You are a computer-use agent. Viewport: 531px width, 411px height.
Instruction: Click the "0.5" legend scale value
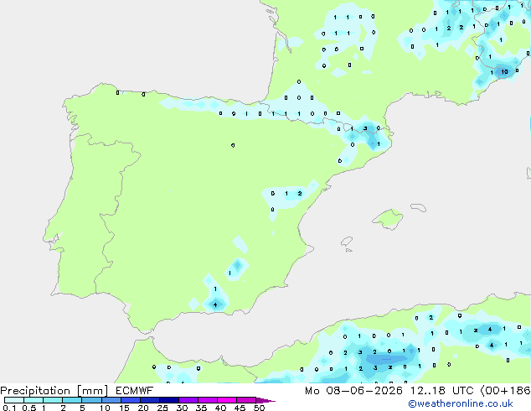point(29,408)
